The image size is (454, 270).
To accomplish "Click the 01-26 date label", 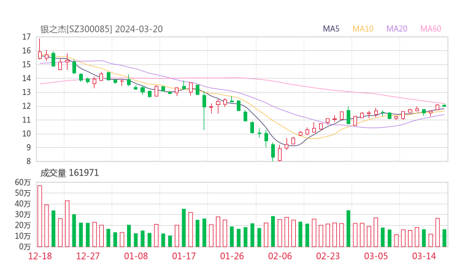I will click(x=232, y=256).
